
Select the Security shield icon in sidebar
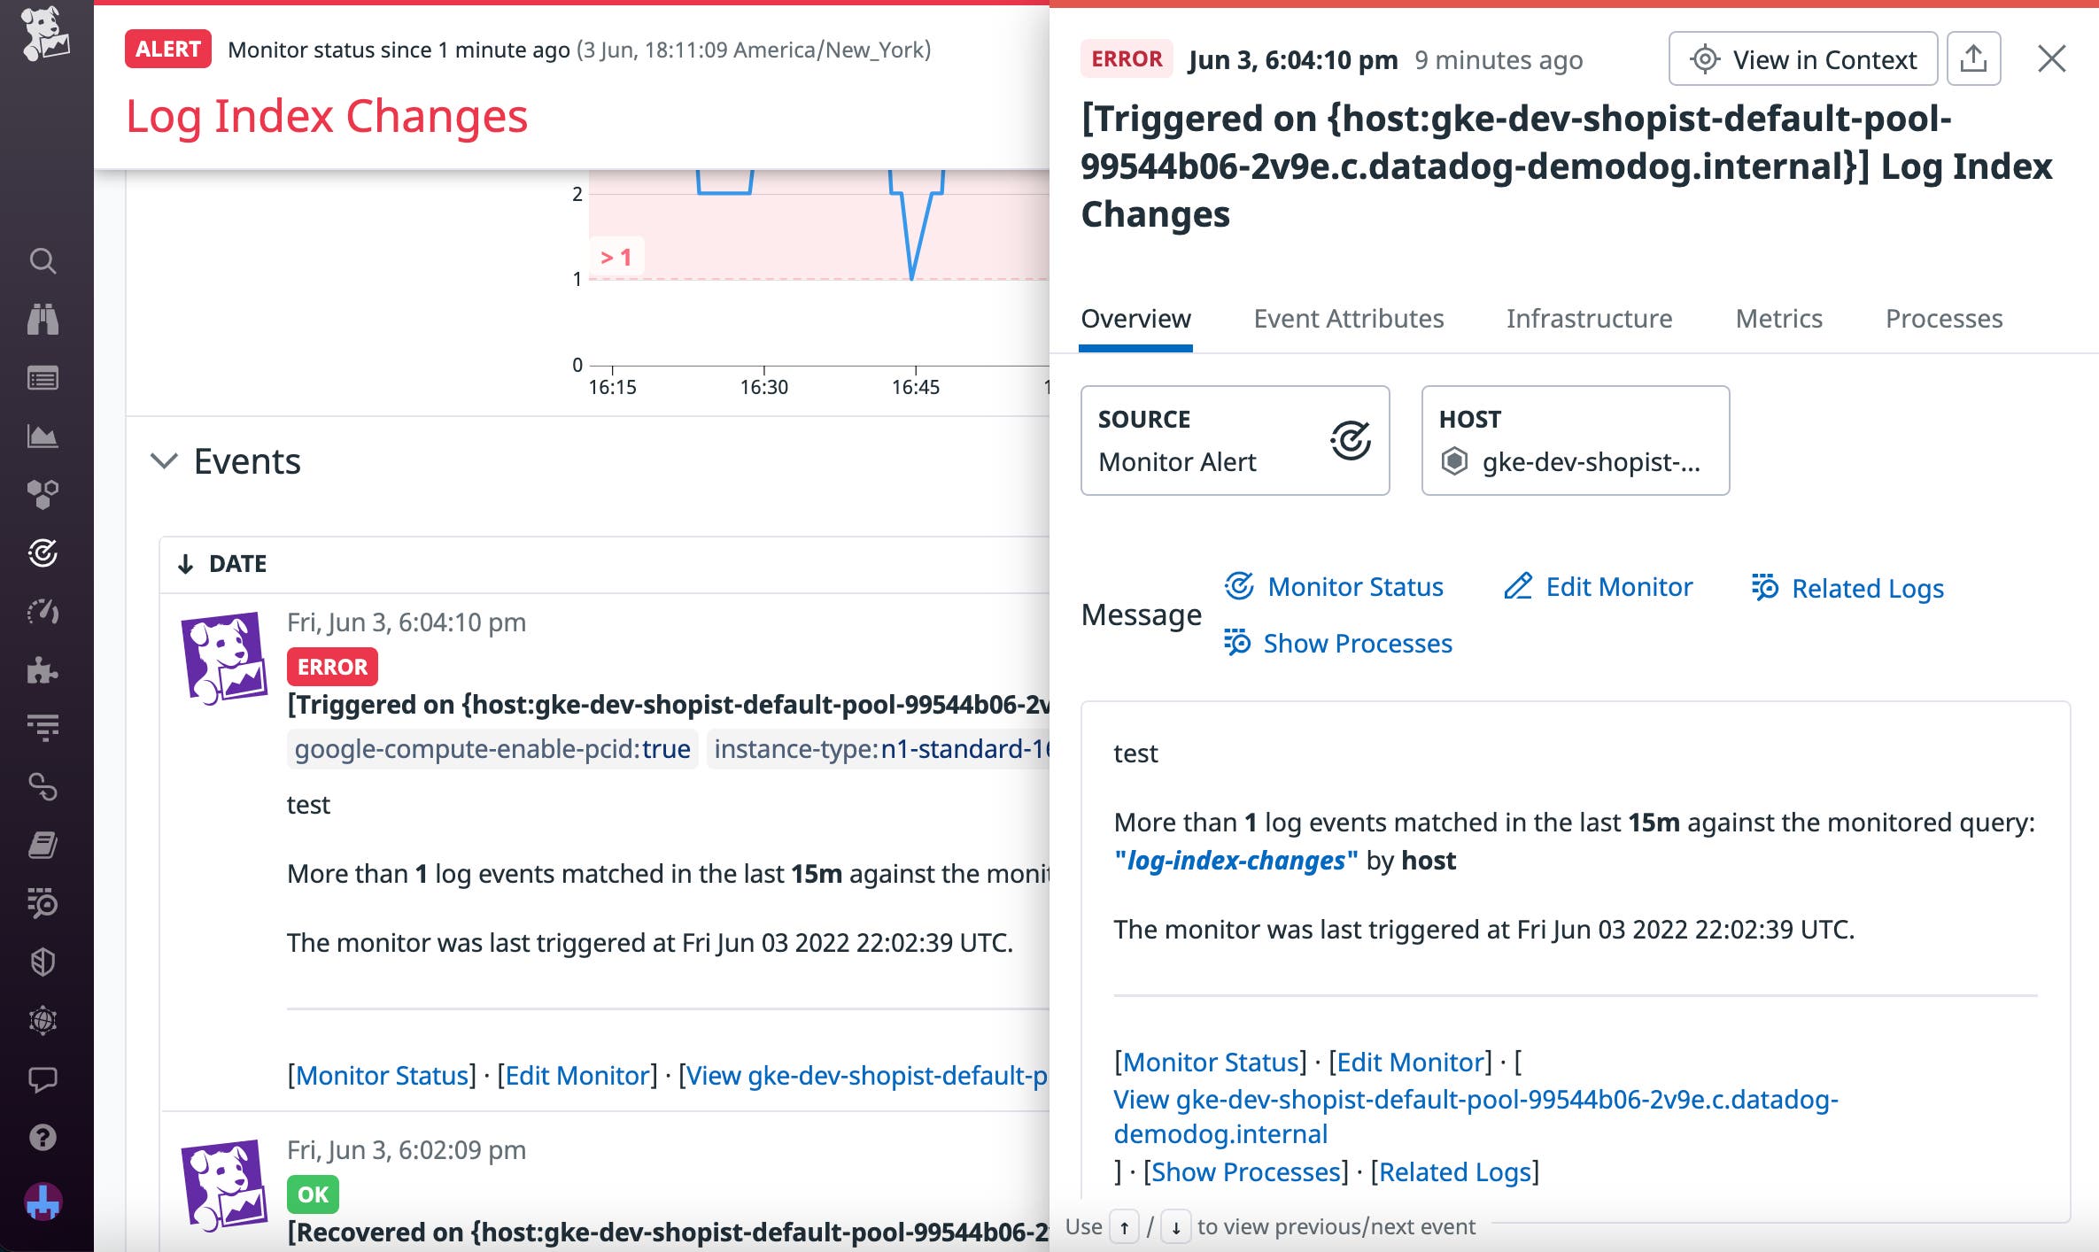pyautogui.click(x=42, y=962)
